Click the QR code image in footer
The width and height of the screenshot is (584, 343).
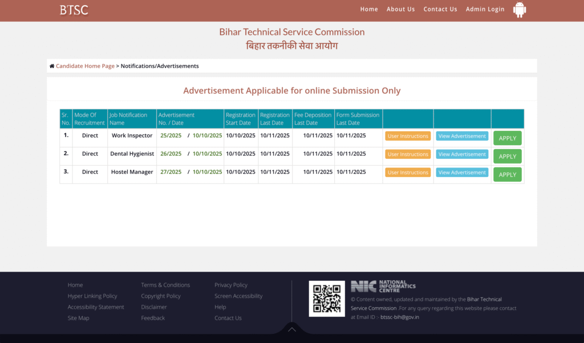pos(327,299)
